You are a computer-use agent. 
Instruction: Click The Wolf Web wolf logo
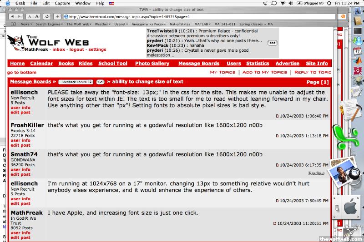16,42
